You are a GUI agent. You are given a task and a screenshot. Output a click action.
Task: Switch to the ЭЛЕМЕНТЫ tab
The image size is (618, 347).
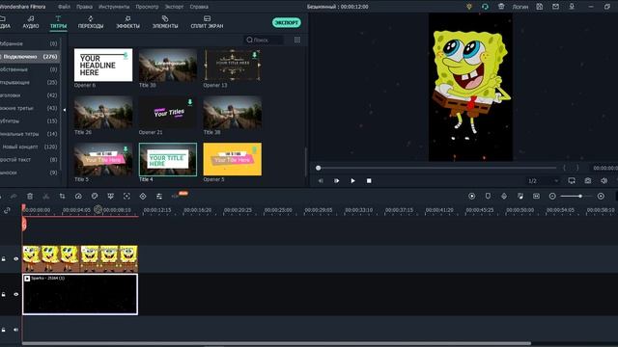click(x=165, y=22)
